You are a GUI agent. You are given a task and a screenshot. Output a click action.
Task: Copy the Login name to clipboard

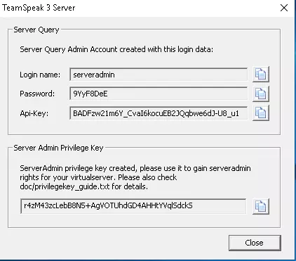pos(261,75)
